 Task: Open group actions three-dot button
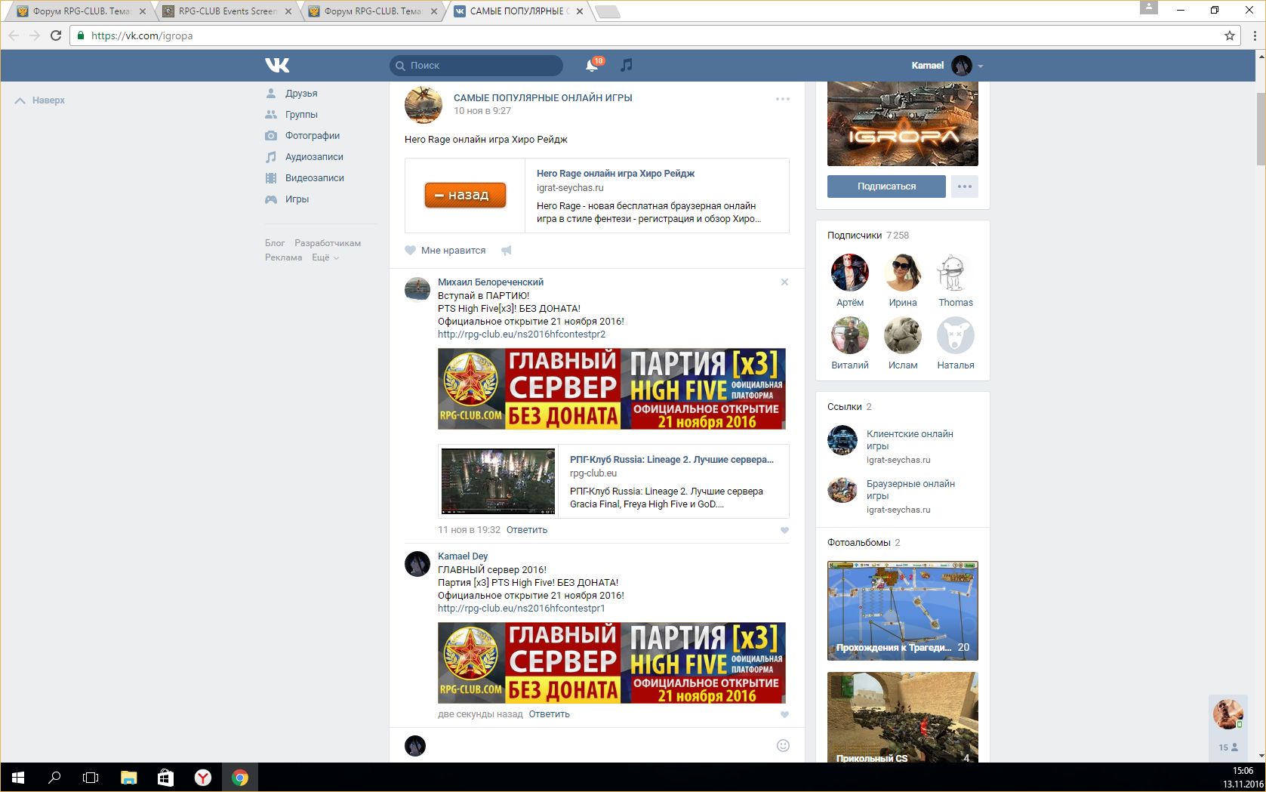point(965,186)
